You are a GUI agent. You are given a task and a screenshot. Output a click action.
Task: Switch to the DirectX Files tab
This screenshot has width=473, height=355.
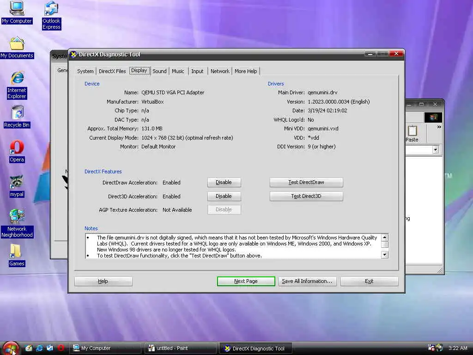click(112, 71)
